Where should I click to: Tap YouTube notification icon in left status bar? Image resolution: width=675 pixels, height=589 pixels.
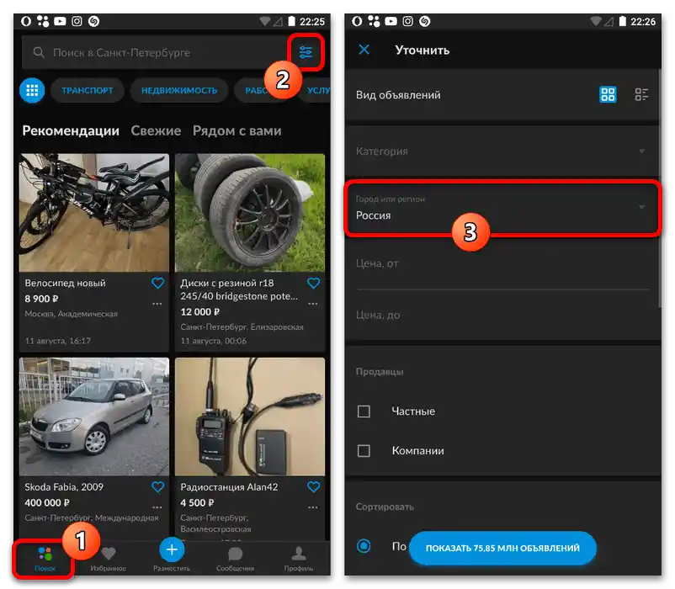(60, 21)
